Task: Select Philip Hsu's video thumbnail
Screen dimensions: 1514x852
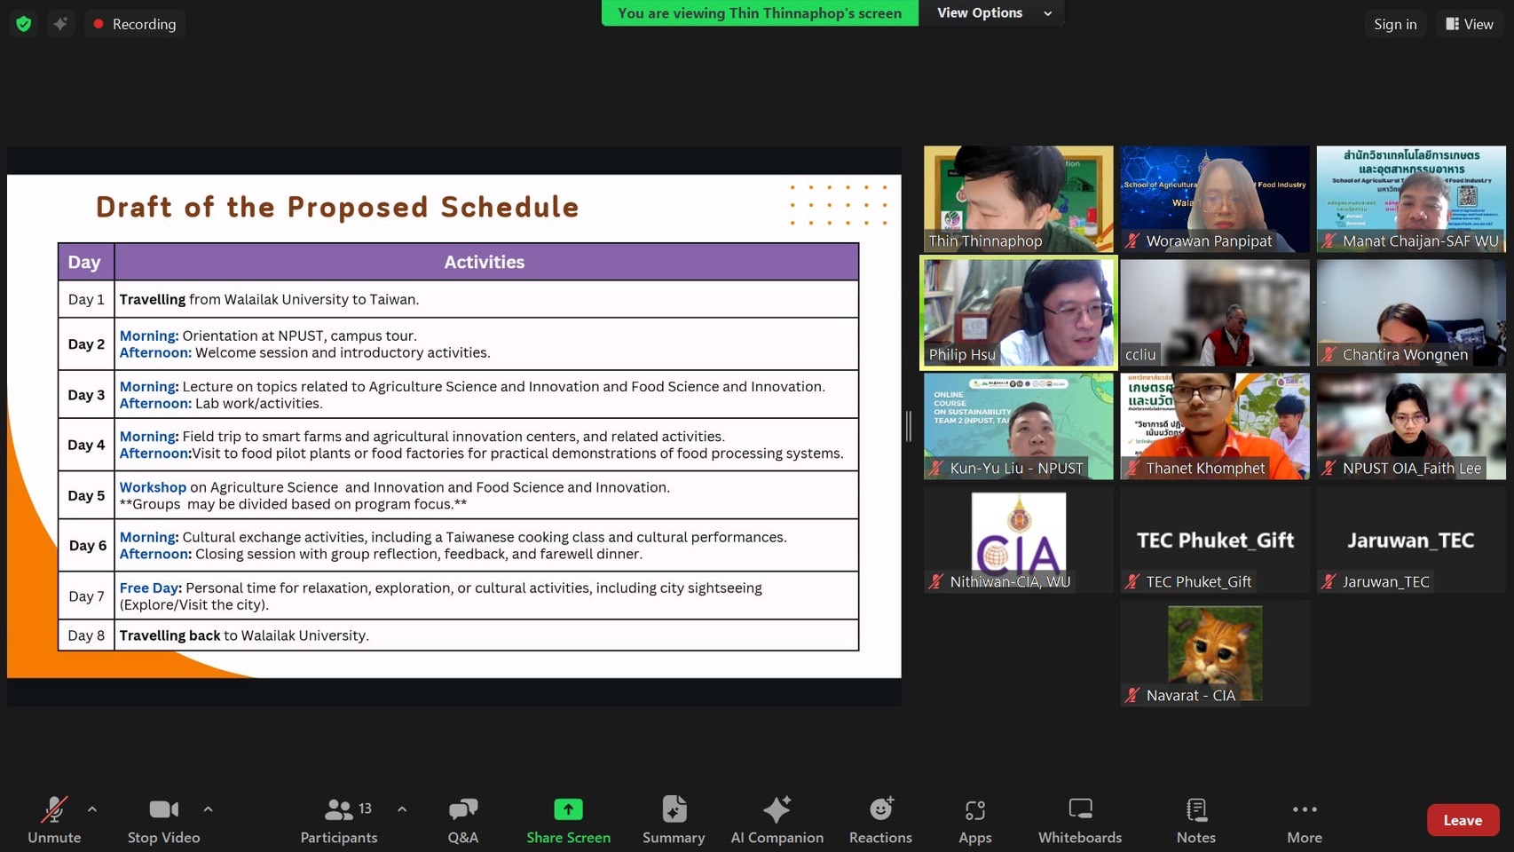Action: pos(1018,312)
